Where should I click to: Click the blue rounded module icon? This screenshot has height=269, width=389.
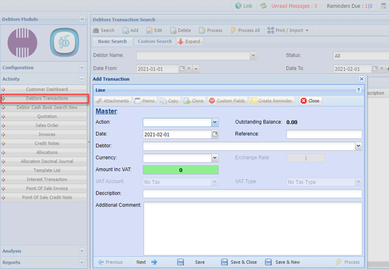[x=64, y=43]
